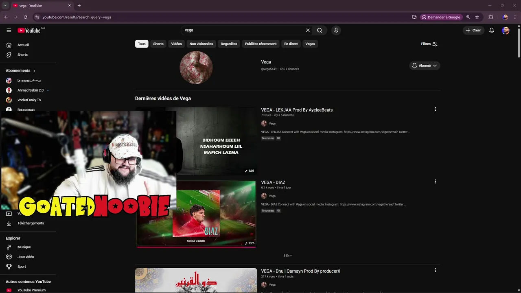
Task: Open the Vega channel name
Action: click(266, 62)
